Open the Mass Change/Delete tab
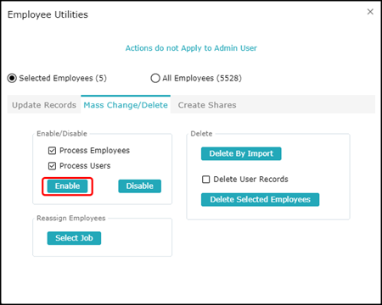The width and height of the screenshot is (382, 305). pyautogui.click(x=126, y=105)
